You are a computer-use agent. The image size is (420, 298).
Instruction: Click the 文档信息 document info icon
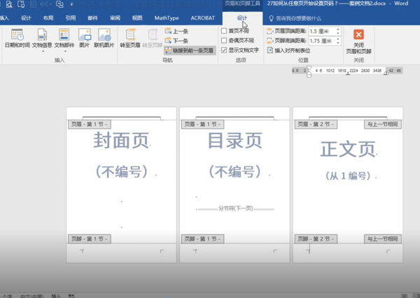pos(42,35)
